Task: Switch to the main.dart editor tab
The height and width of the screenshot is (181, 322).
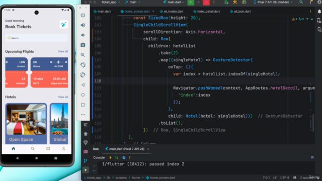Action: (102, 12)
